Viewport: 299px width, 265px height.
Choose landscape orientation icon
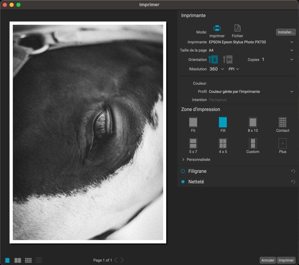(x=227, y=59)
